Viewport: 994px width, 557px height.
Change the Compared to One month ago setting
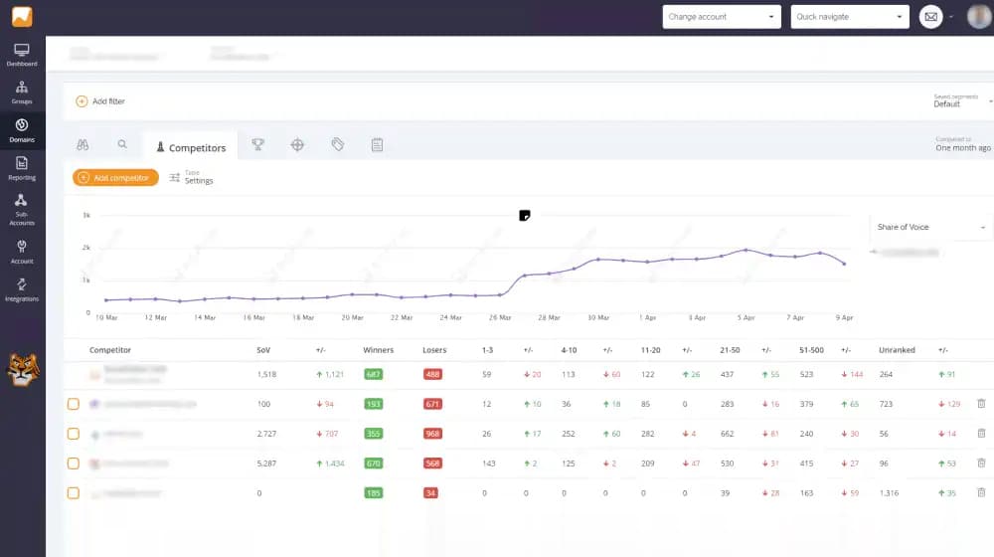click(x=963, y=144)
